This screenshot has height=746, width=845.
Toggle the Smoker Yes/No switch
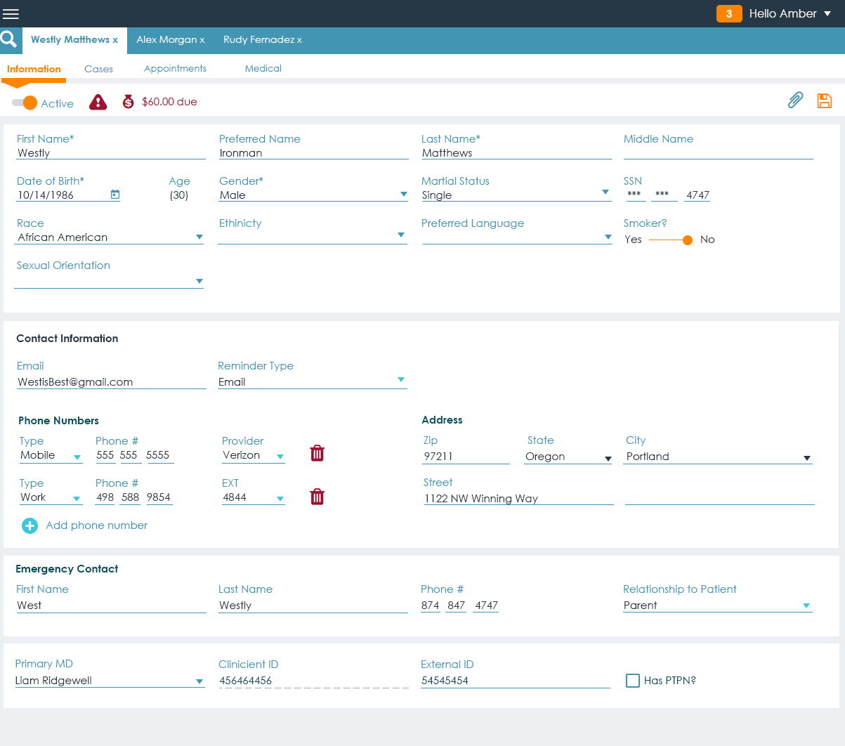(x=672, y=240)
